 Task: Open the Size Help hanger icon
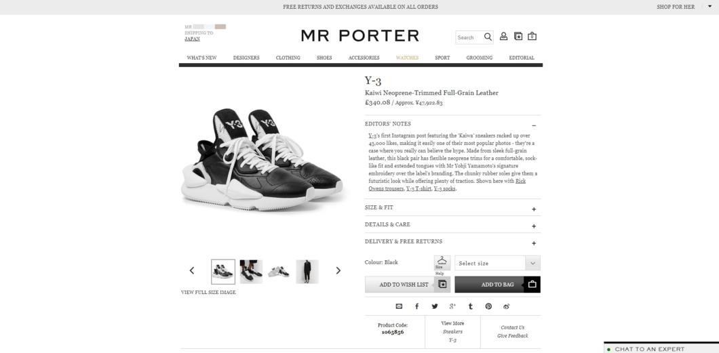coord(442,263)
